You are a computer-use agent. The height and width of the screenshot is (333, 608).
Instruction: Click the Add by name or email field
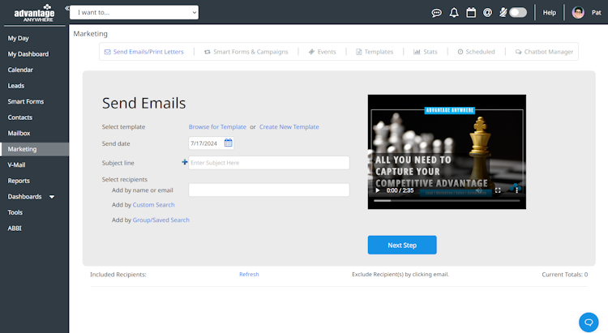[x=269, y=190]
